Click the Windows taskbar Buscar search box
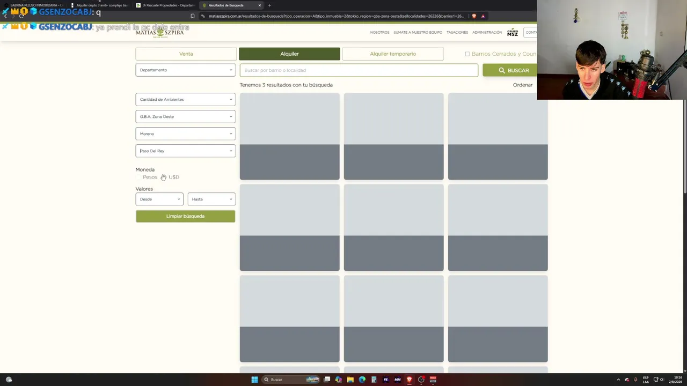Image resolution: width=687 pixels, height=386 pixels. 290,380
